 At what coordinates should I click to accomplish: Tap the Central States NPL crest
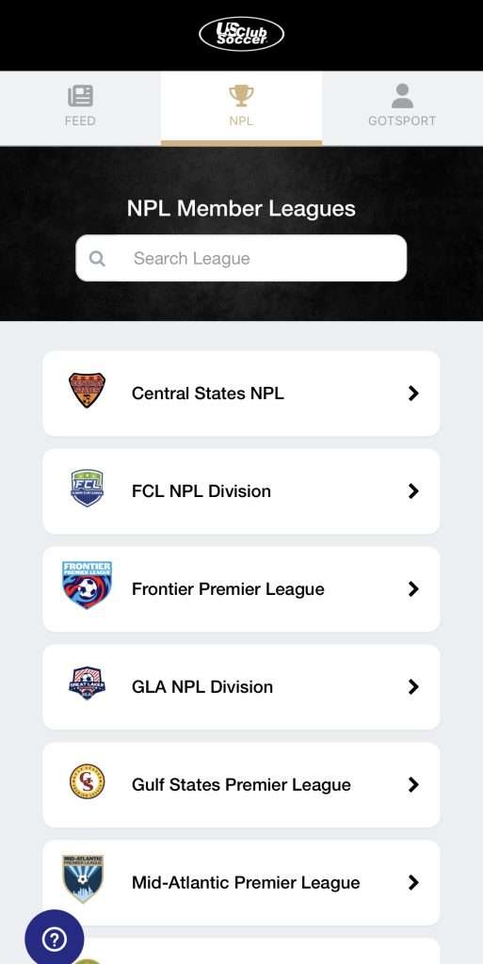click(87, 391)
